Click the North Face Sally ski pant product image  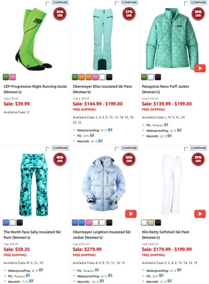point(33,185)
